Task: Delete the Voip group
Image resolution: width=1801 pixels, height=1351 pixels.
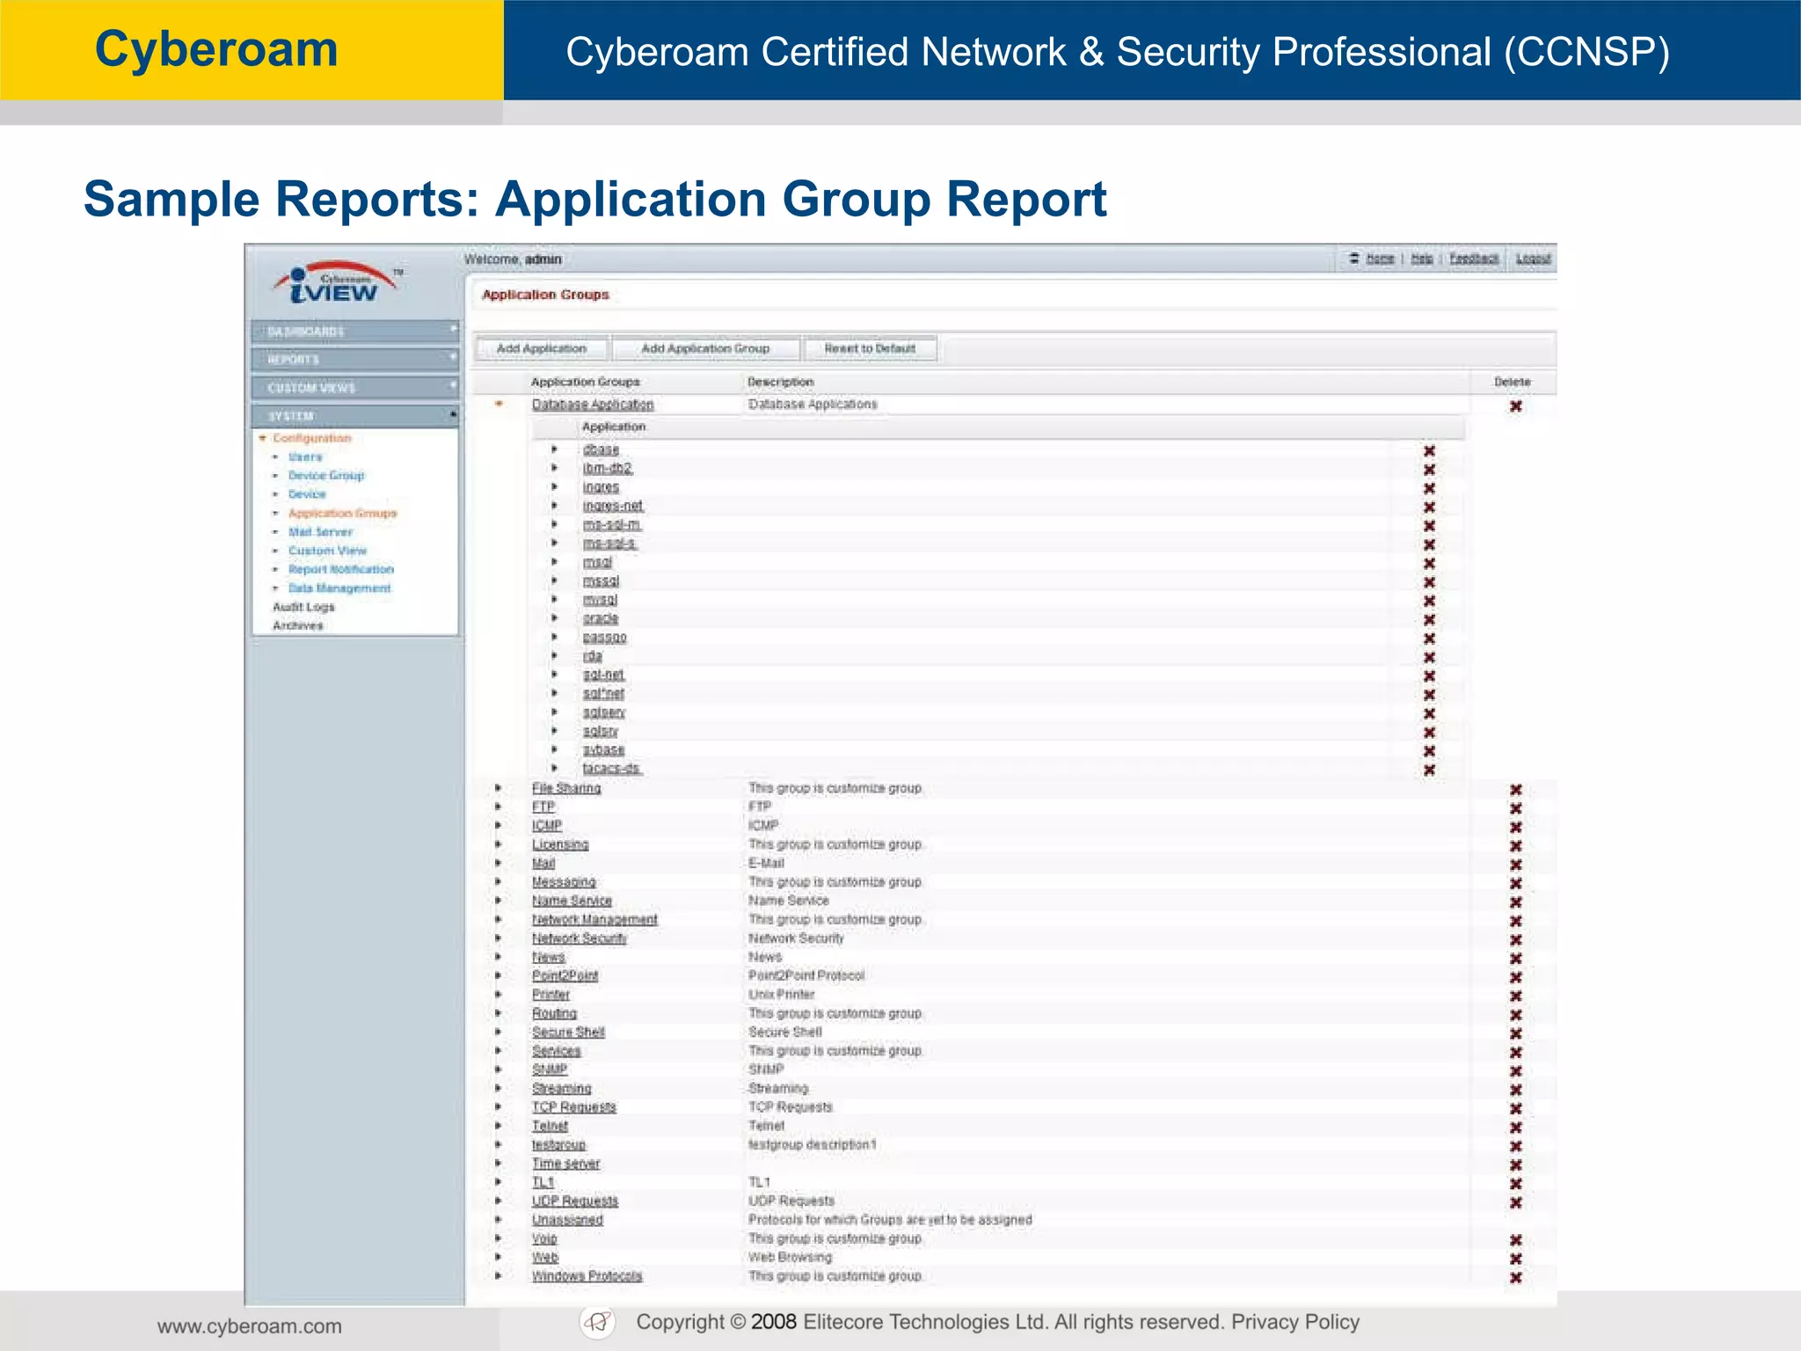Action: [1515, 1240]
